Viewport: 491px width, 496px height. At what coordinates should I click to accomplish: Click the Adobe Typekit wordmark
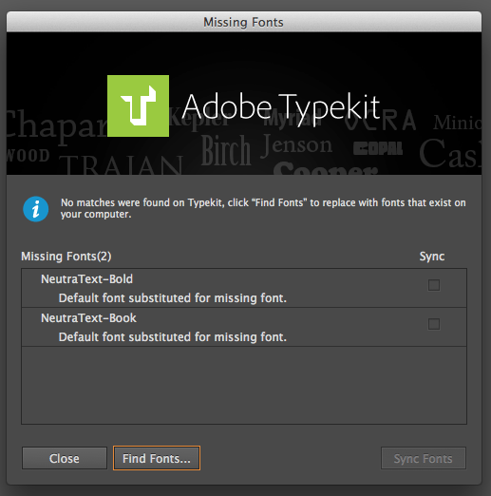tap(280, 107)
